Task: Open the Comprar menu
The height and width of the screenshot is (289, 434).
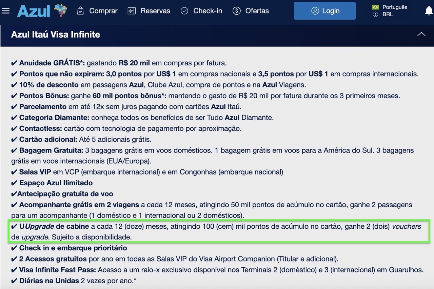Action: [103, 11]
